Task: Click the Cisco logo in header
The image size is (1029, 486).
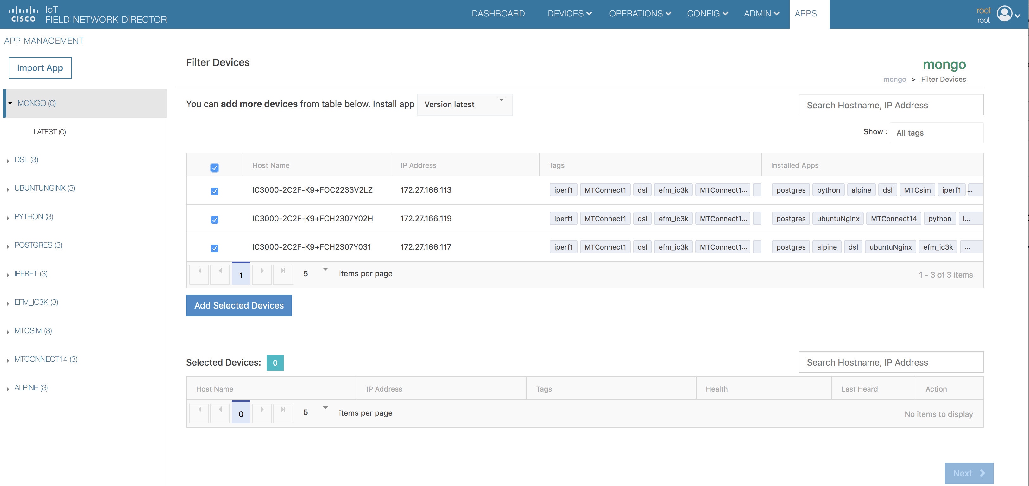Action: coord(23,14)
